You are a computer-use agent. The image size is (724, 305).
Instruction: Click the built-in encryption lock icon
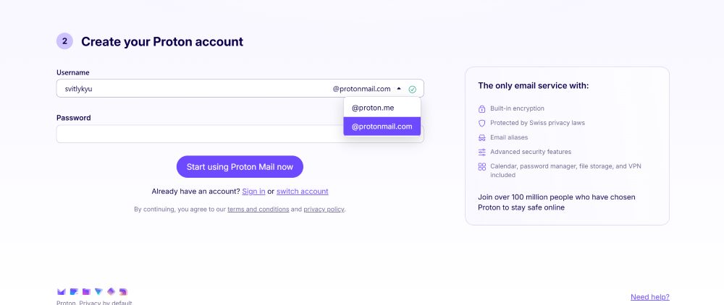(482, 108)
